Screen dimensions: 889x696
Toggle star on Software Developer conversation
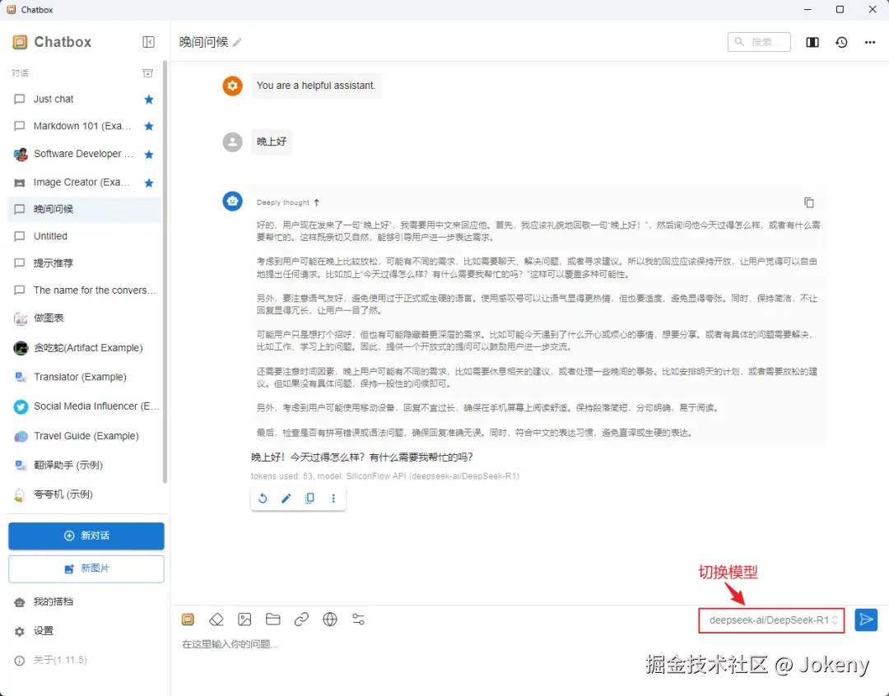coord(149,154)
